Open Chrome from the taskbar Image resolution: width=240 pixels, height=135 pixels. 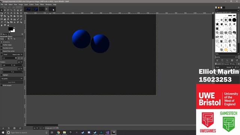pos(58,132)
